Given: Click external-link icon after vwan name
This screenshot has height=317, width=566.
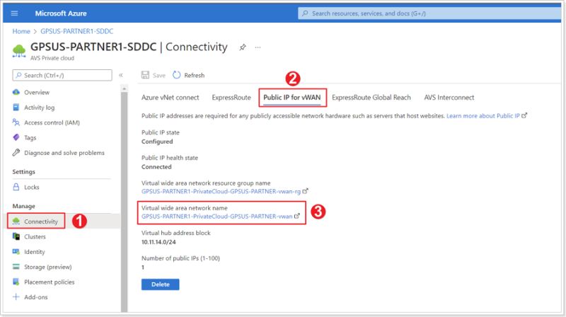Looking at the screenshot, I should [297, 216].
